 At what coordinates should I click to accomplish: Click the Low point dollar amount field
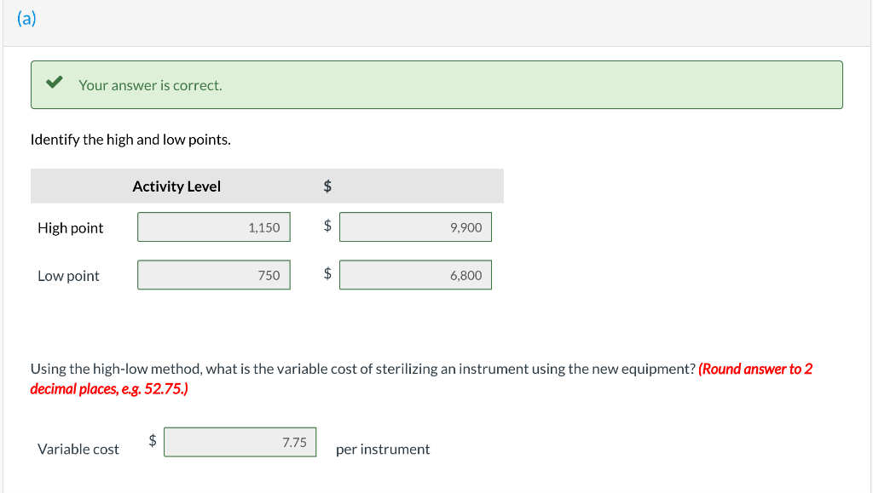[x=415, y=274]
